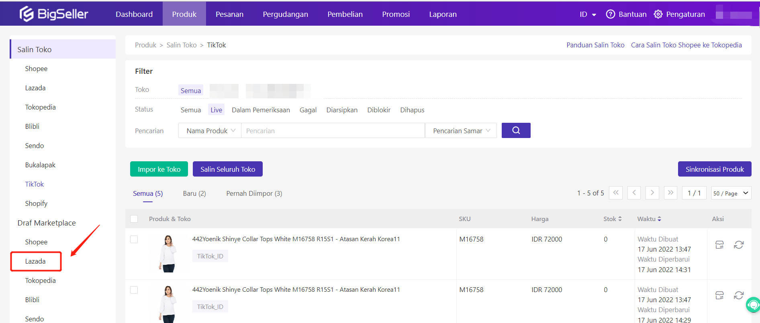Go to next page arrow
The width and height of the screenshot is (760, 323).
coord(652,193)
